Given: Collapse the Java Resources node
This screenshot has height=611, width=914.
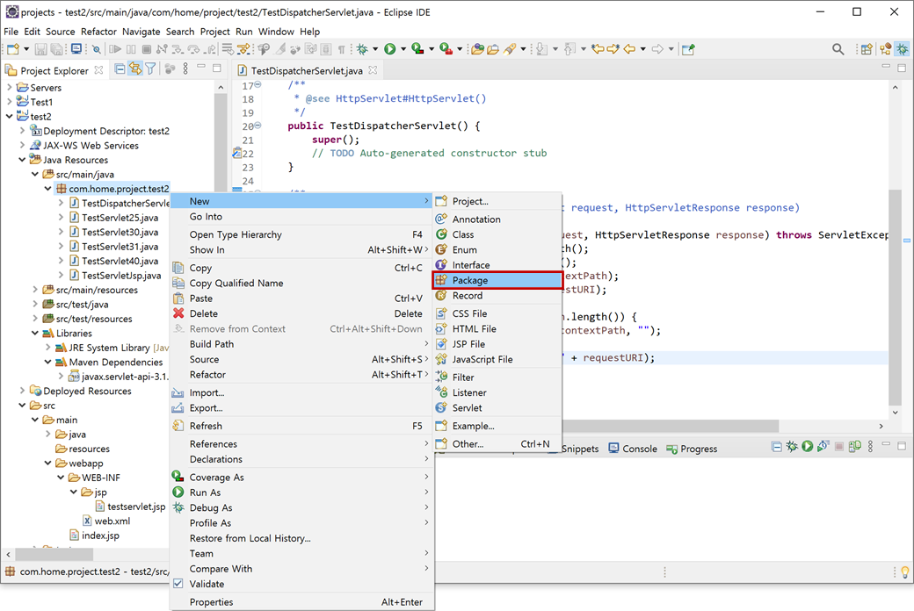Looking at the screenshot, I should [22, 160].
